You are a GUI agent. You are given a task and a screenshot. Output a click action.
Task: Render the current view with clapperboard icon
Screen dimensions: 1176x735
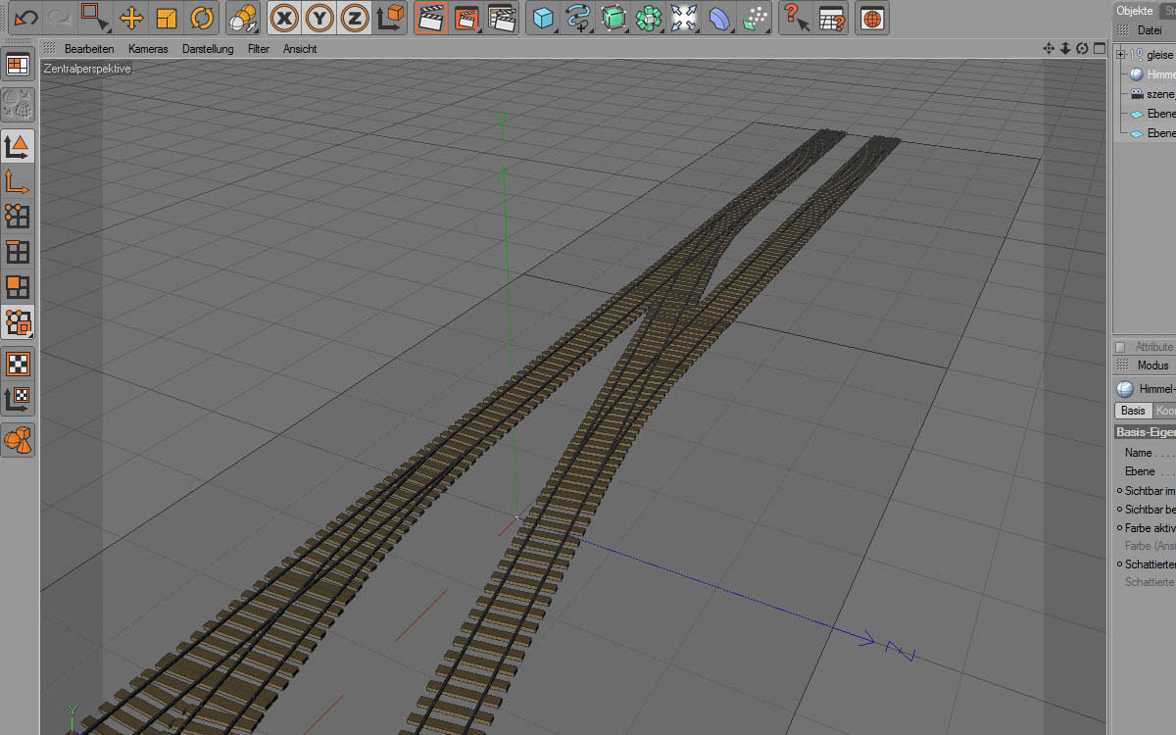click(430, 17)
